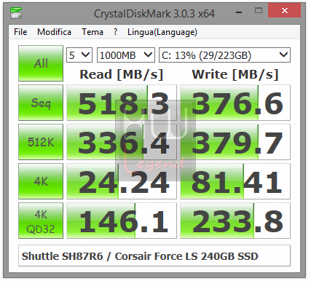Open the Tema menu
This screenshot has width=311, height=281.
click(92, 32)
